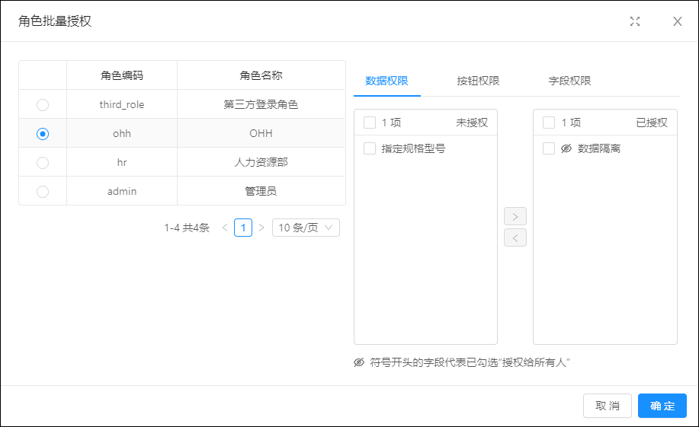The width and height of the screenshot is (699, 427).
Task: Select page 1 in pagination
Action: [243, 228]
